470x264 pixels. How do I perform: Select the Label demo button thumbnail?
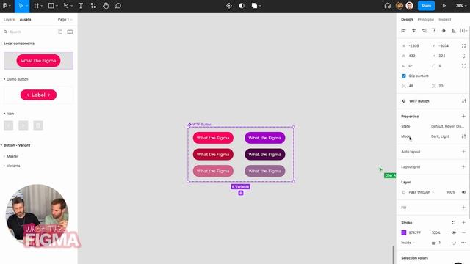[x=38, y=95]
